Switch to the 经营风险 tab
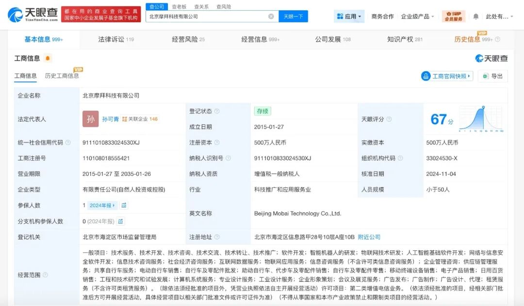 pos(188,39)
